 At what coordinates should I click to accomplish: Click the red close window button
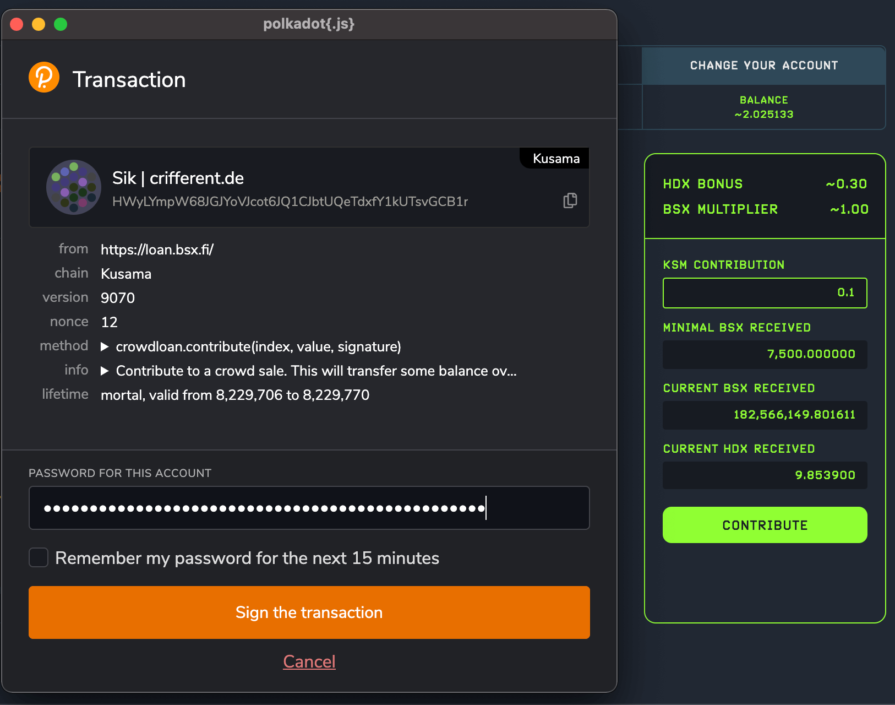(17, 24)
